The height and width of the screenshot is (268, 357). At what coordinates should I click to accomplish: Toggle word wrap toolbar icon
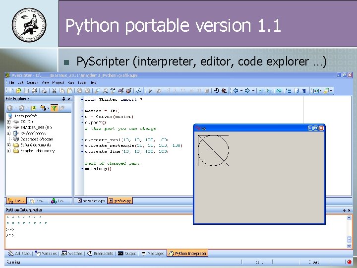coord(297,91)
